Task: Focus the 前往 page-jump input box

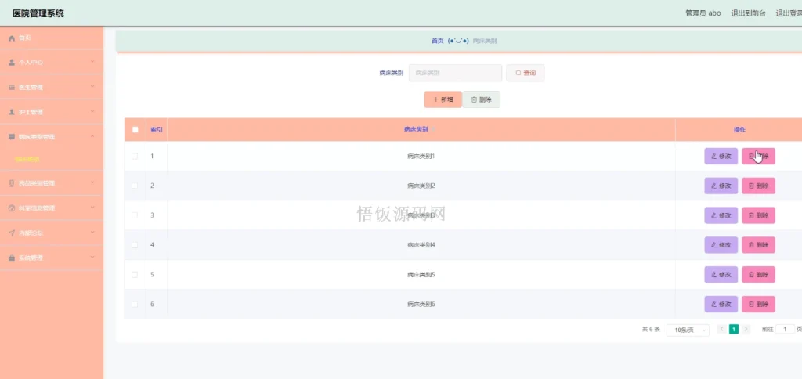Action: point(786,330)
